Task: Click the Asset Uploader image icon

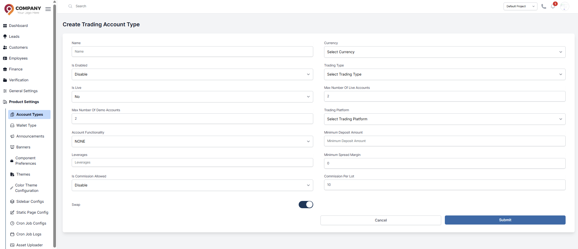Action: (x=12, y=245)
